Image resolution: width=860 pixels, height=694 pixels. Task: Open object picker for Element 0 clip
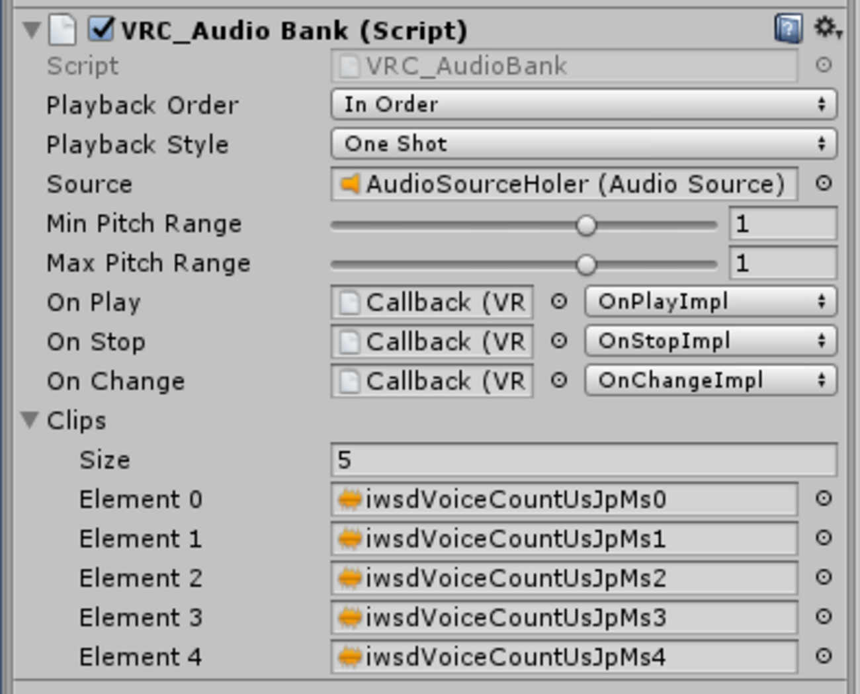tap(823, 499)
